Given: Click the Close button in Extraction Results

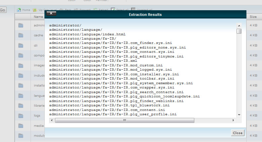Looking at the screenshot, I should pos(237,133).
